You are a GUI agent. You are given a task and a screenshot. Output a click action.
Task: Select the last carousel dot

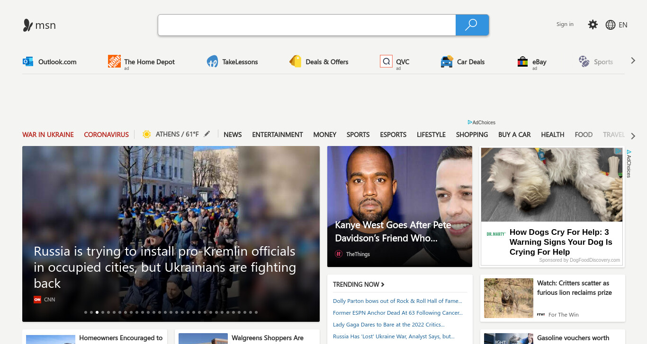coord(256,312)
